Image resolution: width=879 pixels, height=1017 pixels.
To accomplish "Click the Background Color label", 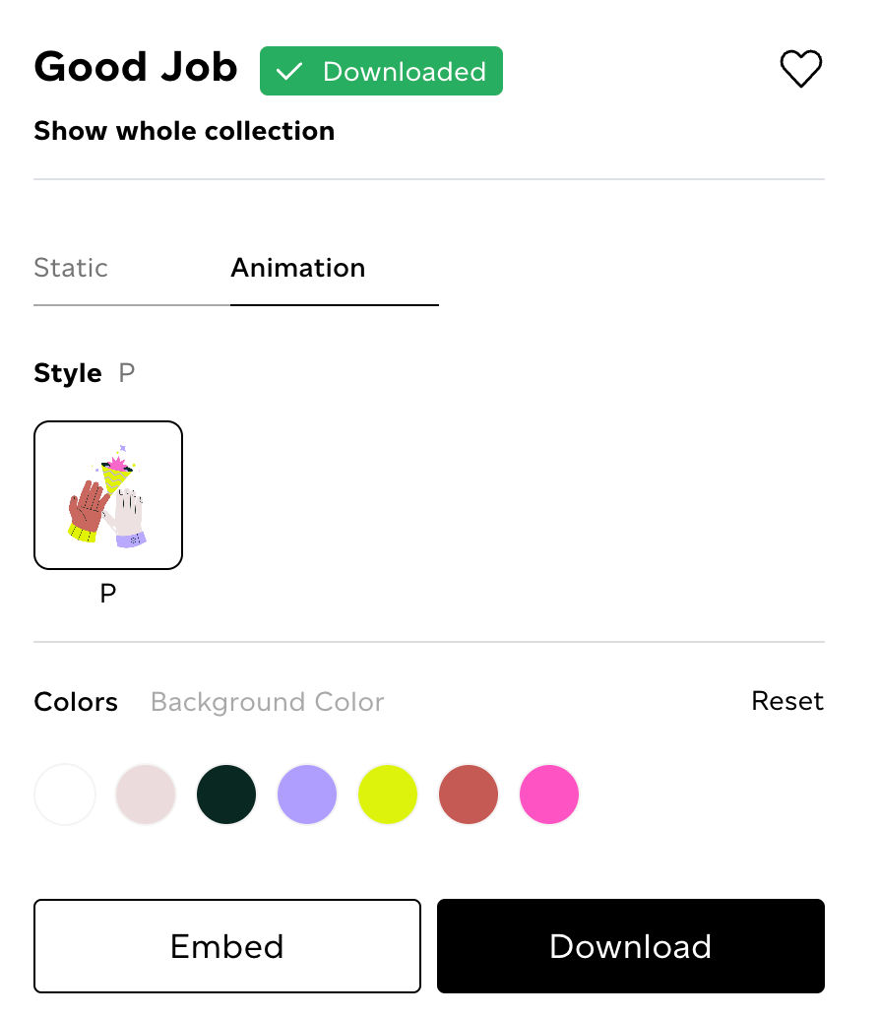I will point(267,701).
